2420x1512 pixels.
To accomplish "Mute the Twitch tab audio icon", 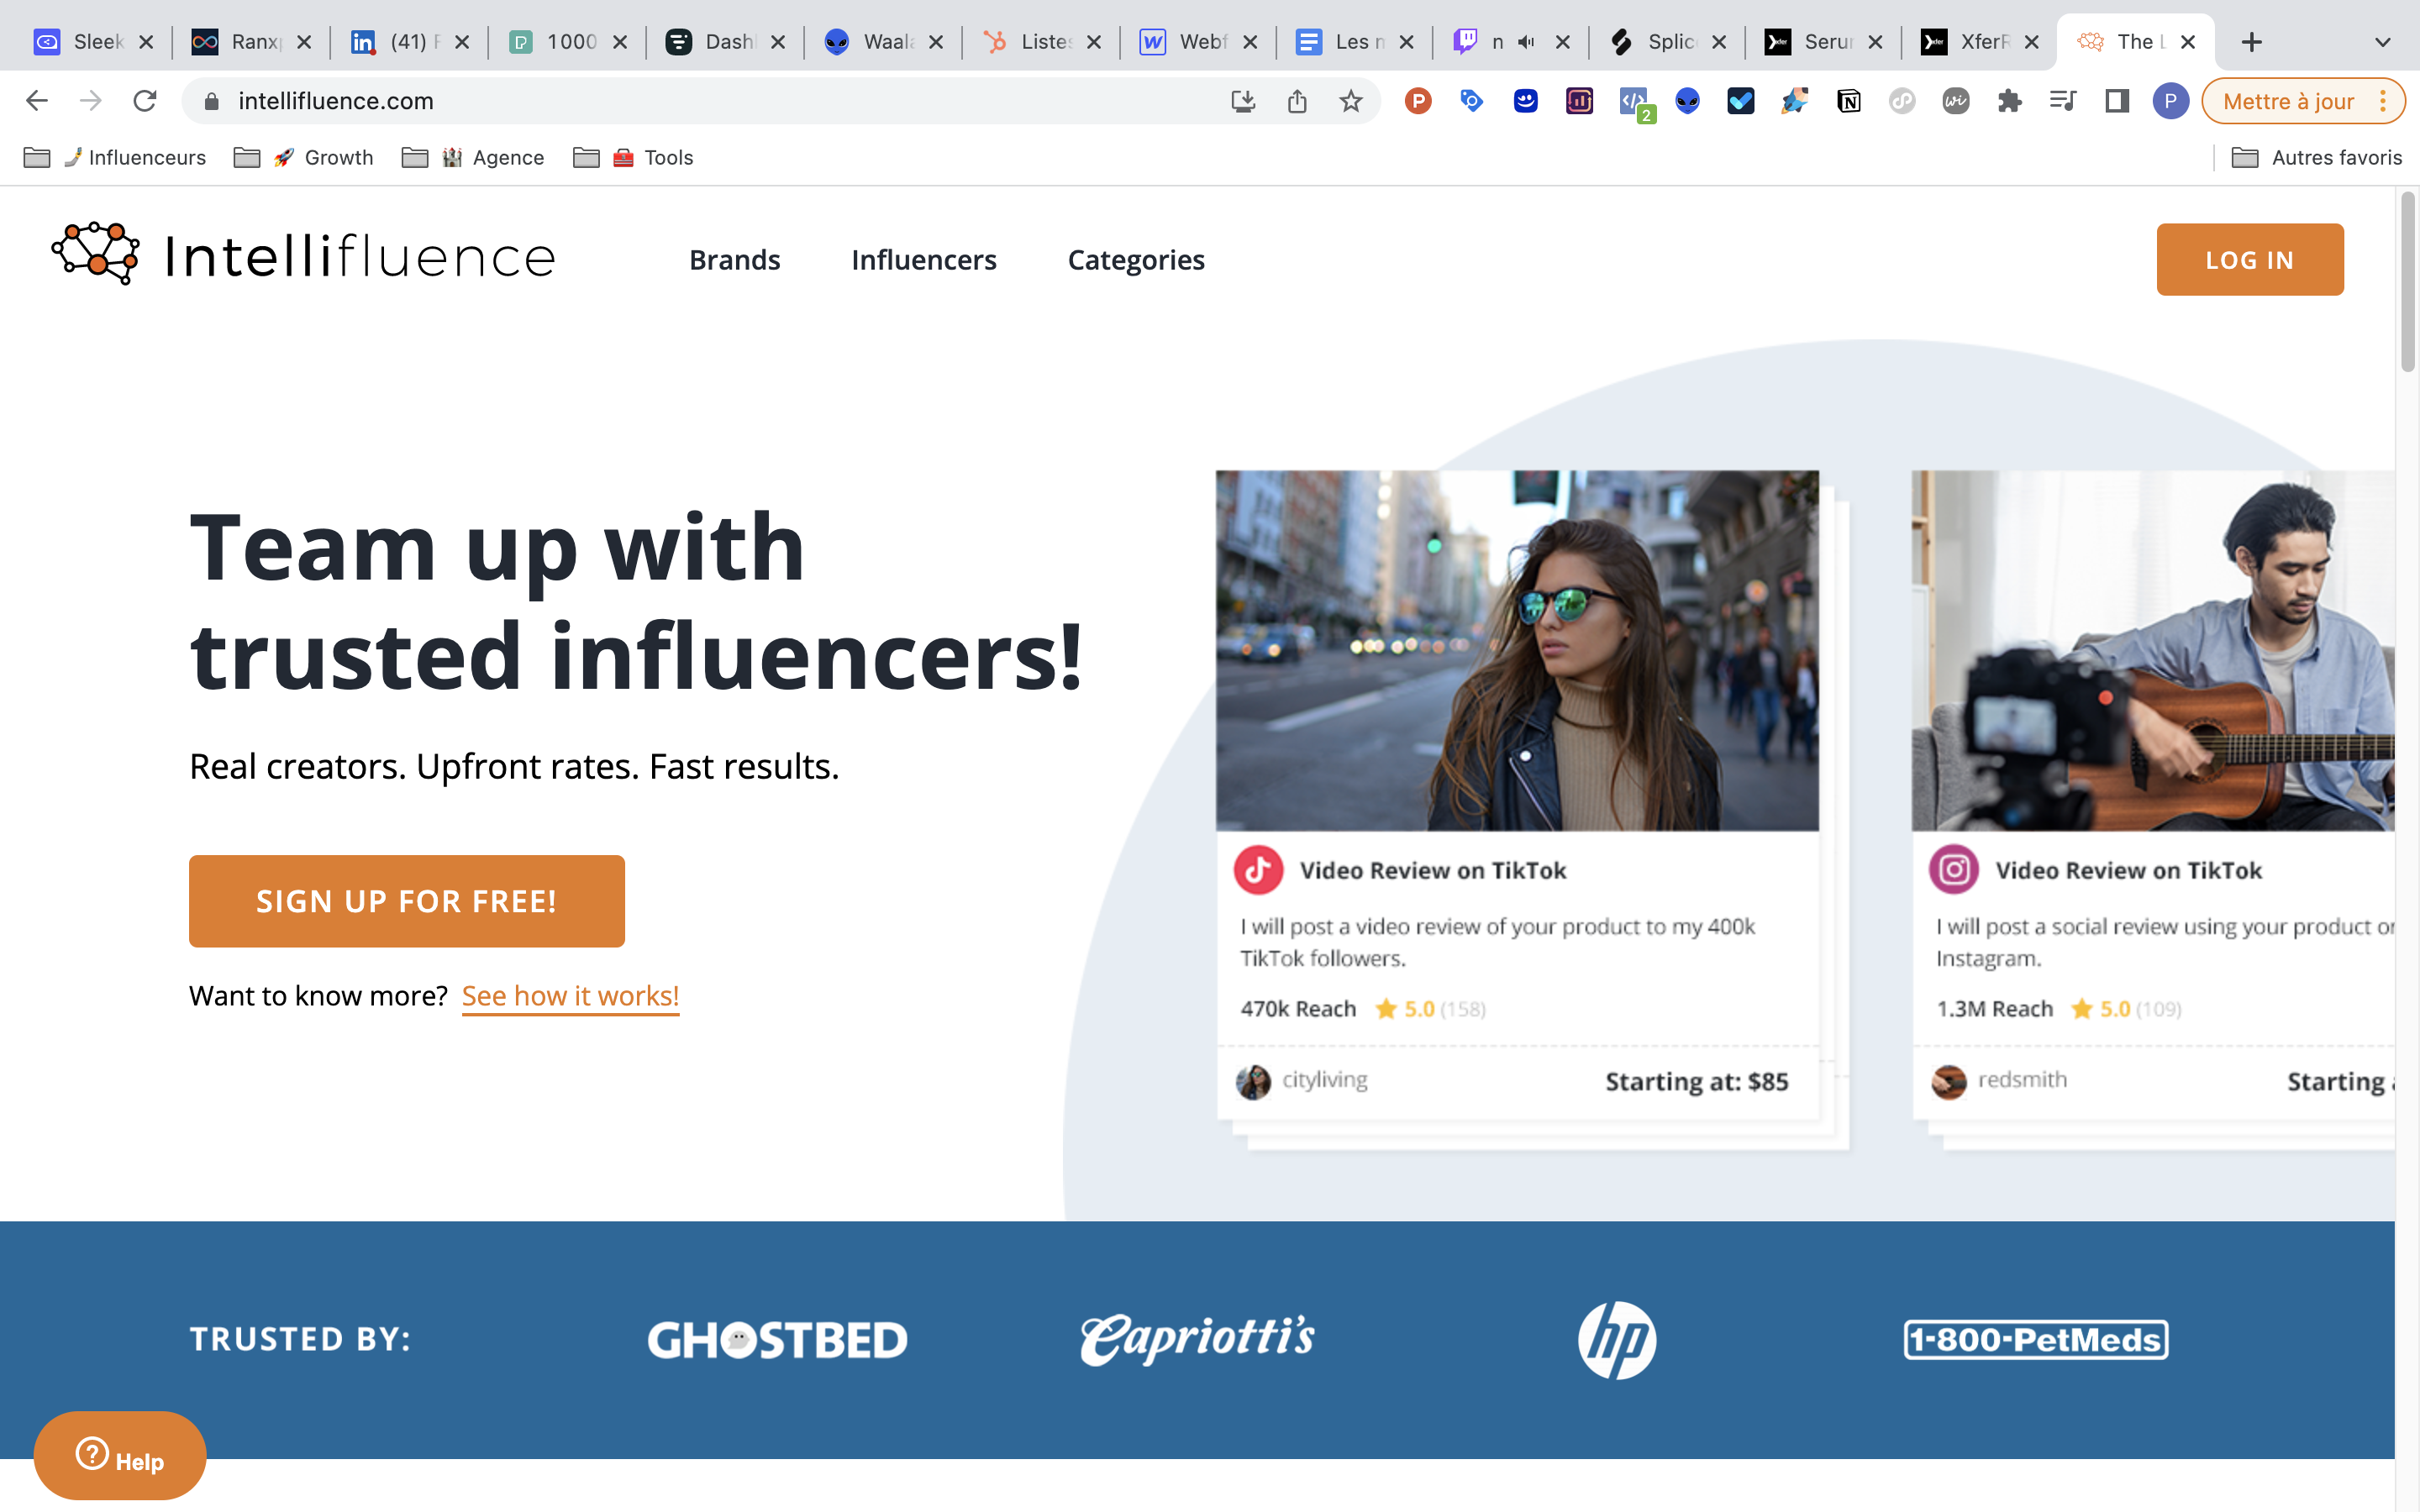I will click(x=1526, y=42).
